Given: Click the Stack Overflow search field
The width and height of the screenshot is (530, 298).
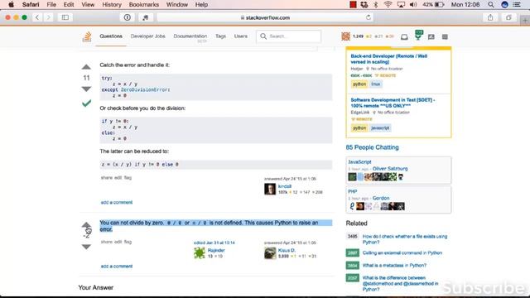Looking at the screenshot, I should pyautogui.click(x=289, y=36).
